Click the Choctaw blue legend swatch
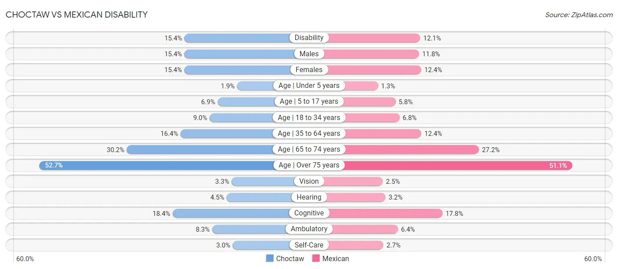This screenshot has height=269, width=618. coord(270,258)
